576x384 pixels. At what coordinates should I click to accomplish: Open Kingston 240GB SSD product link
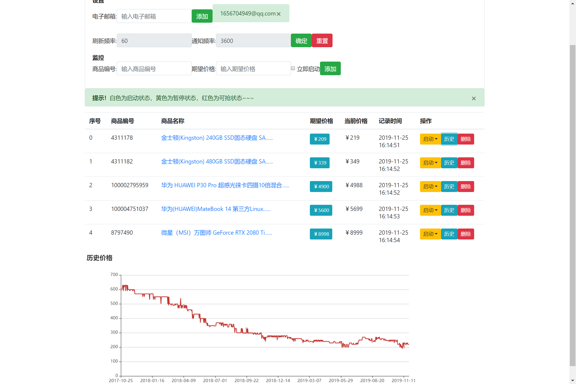click(217, 138)
